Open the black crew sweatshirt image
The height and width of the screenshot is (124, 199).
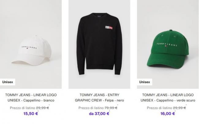point(99,44)
